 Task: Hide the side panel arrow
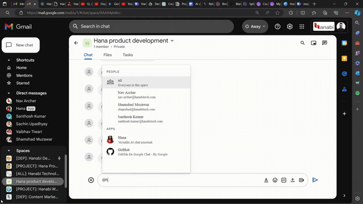click(344, 195)
